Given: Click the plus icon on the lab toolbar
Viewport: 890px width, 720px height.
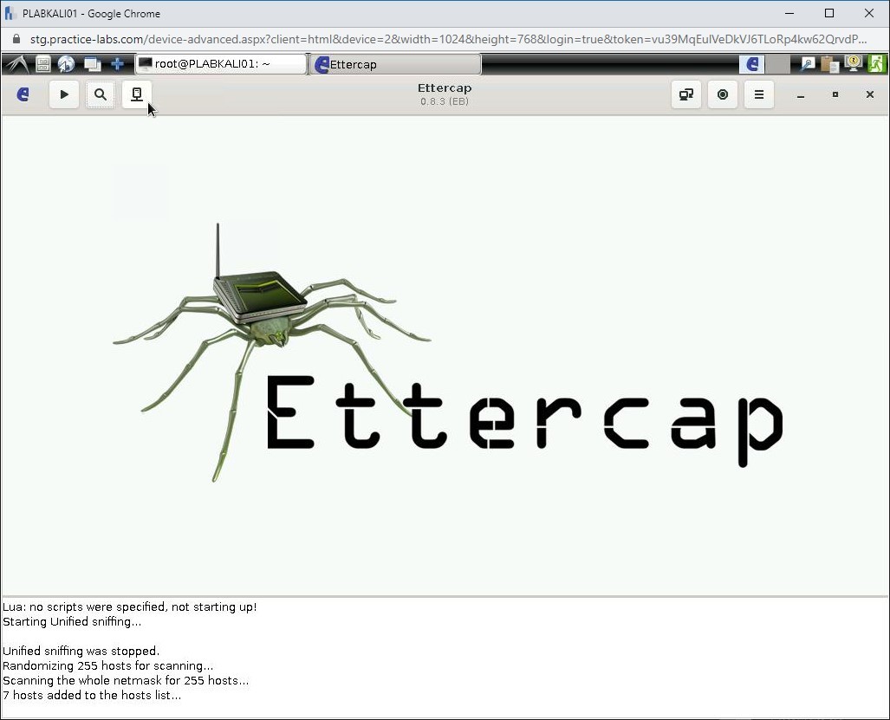Looking at the screenshot, I should pos(117,63).
